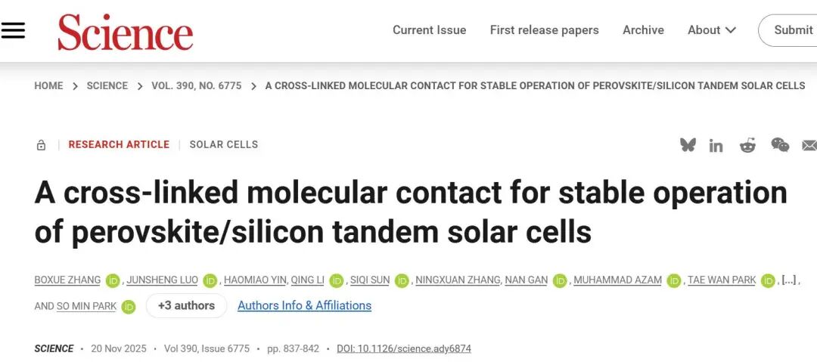Click the Science logo
This screenshot has width=817, height=362.
125,32
